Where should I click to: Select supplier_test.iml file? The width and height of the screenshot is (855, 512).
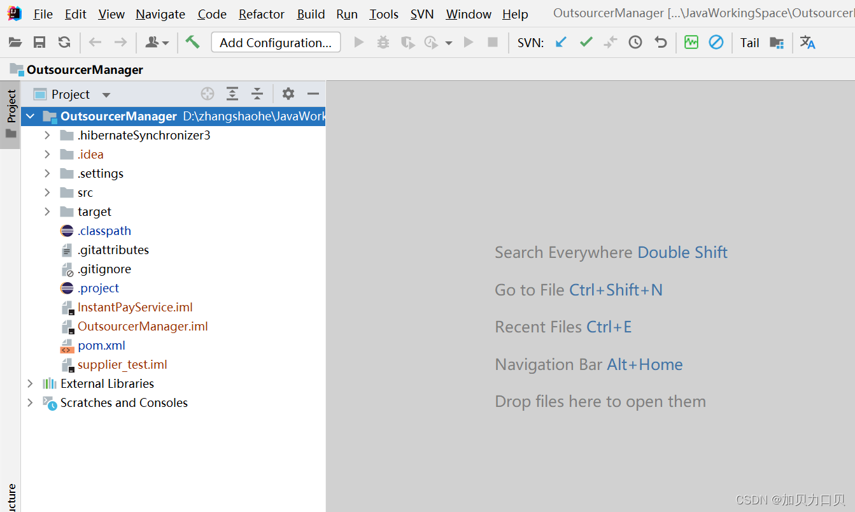pos(122,365)
